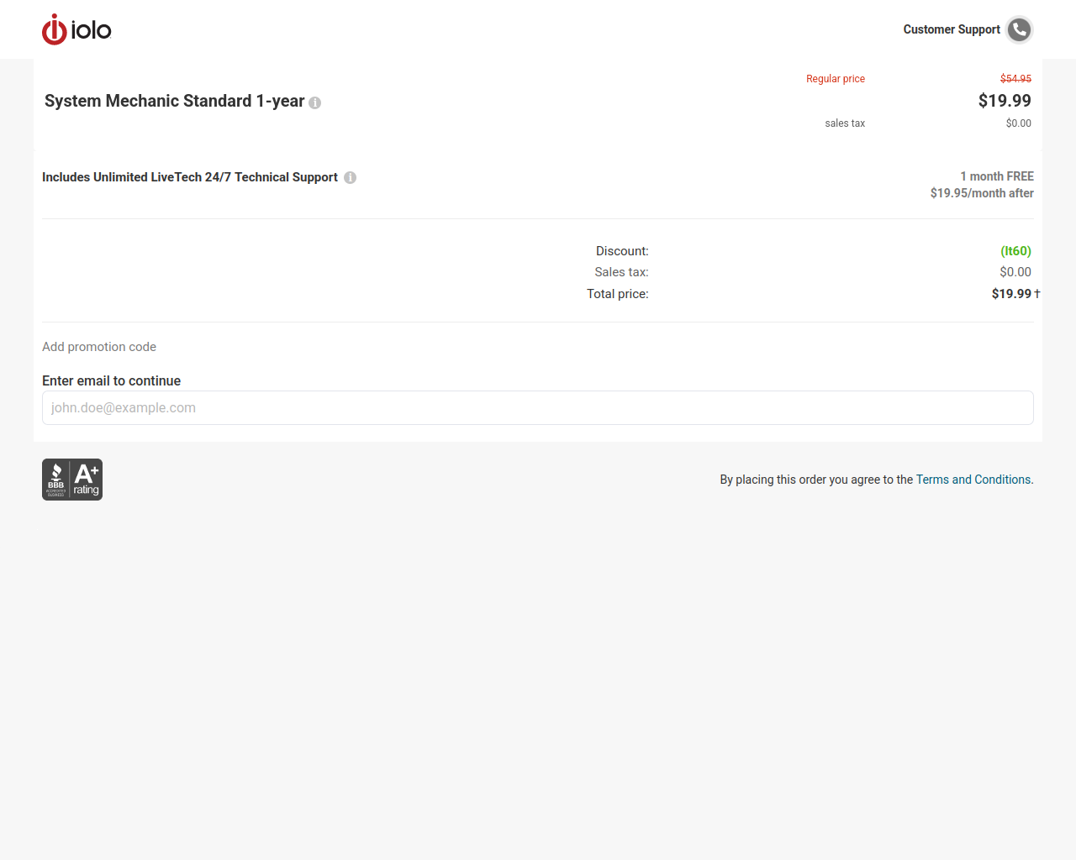Click the Regular price label
Image resolution: width=1076 pixels, height=860 pixels.
coord(836,79)
